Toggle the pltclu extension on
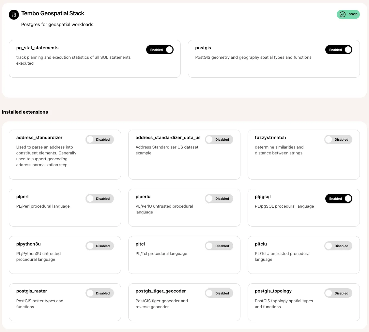The width and height of the screenshot is (369, 332). [338, 246]
